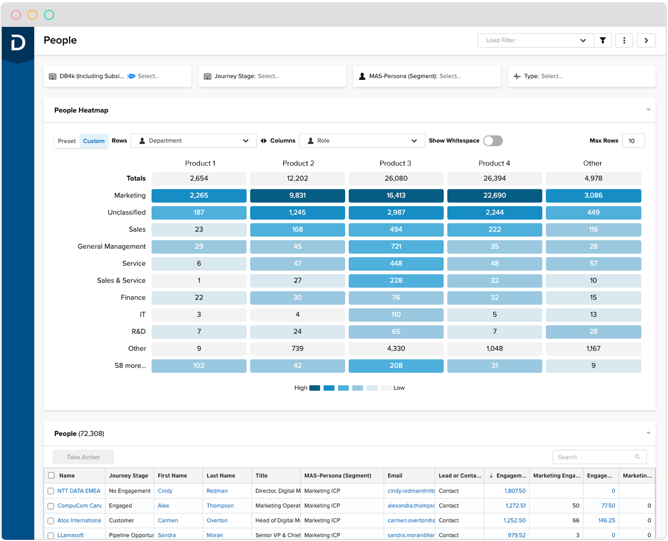Click the Max Rows input field
This screenshot has width=668, height=541.
coord(633,140)
